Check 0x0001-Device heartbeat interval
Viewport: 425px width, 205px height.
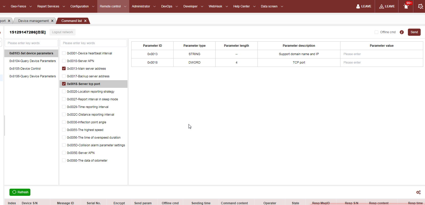coord(64,53)
